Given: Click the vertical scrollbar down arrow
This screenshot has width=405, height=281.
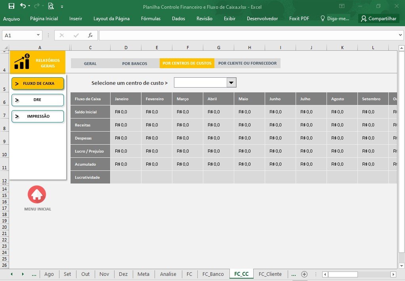Looking at the screenshot, I should [x=401, y=266].
